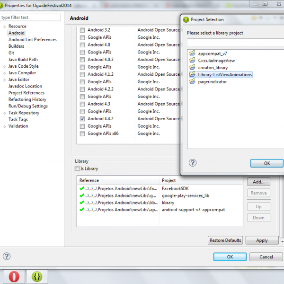Click the CircularImageView project folder icon
The height and width of the screenshot is (284, 284).
192,60
